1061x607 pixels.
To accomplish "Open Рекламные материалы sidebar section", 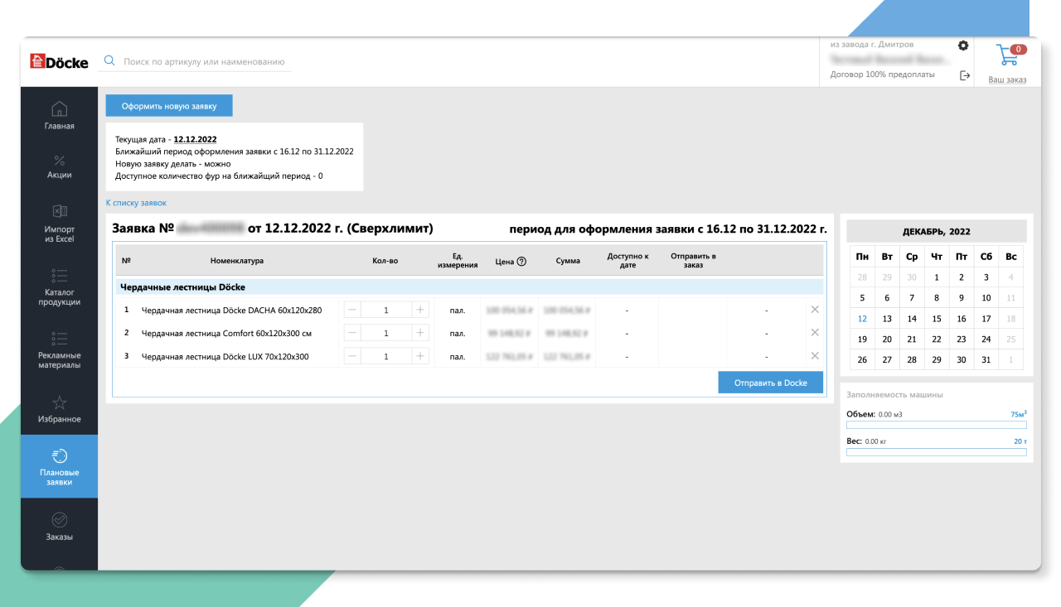I will click(x=60, y=349).
